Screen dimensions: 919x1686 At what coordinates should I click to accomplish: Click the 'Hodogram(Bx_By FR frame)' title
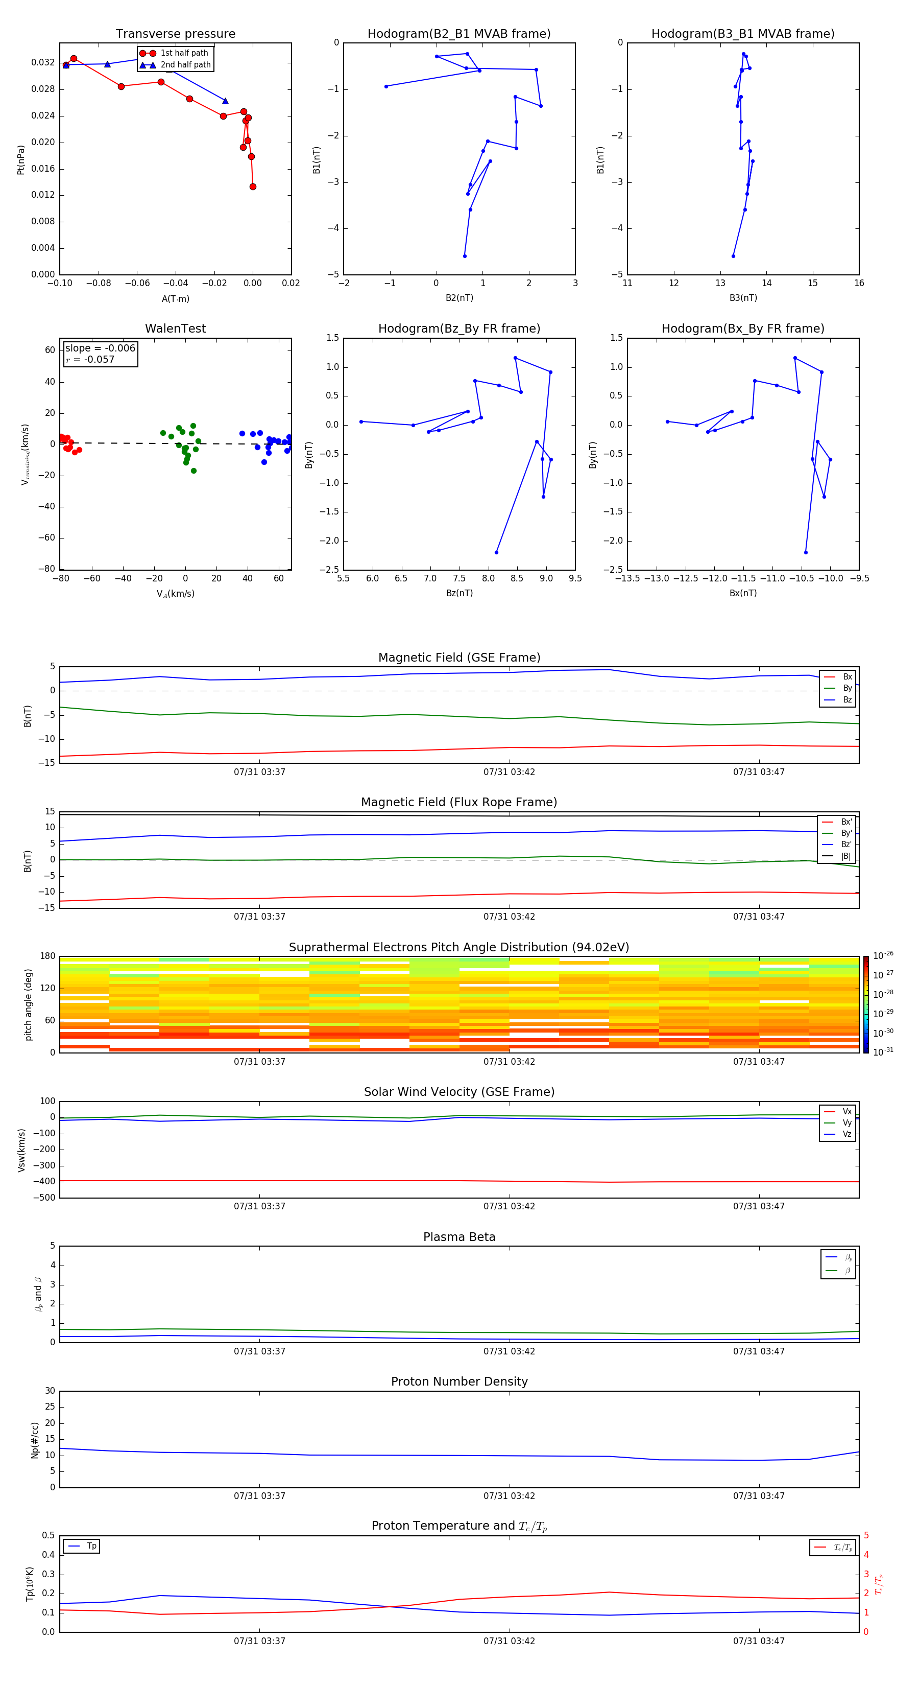click(x=743, y=328)
